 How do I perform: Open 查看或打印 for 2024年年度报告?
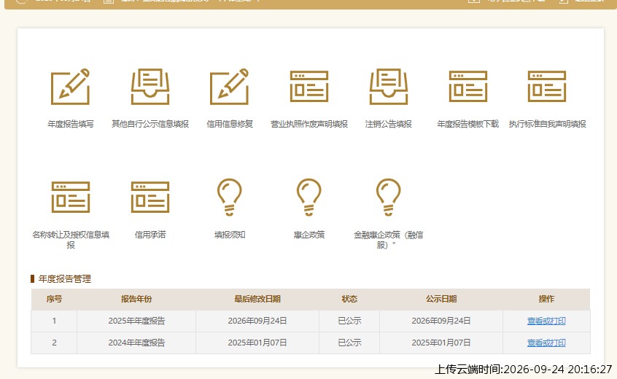click(546, 343)
